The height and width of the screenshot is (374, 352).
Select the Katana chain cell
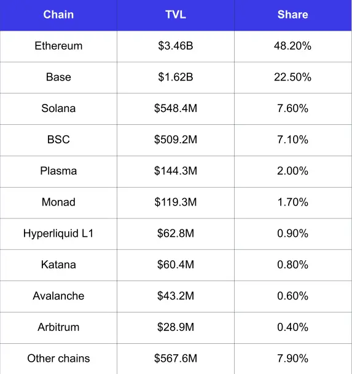point(58,265)
